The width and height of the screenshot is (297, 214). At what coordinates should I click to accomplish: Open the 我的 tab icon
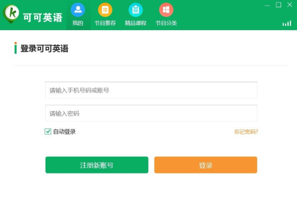pos(78,10)
